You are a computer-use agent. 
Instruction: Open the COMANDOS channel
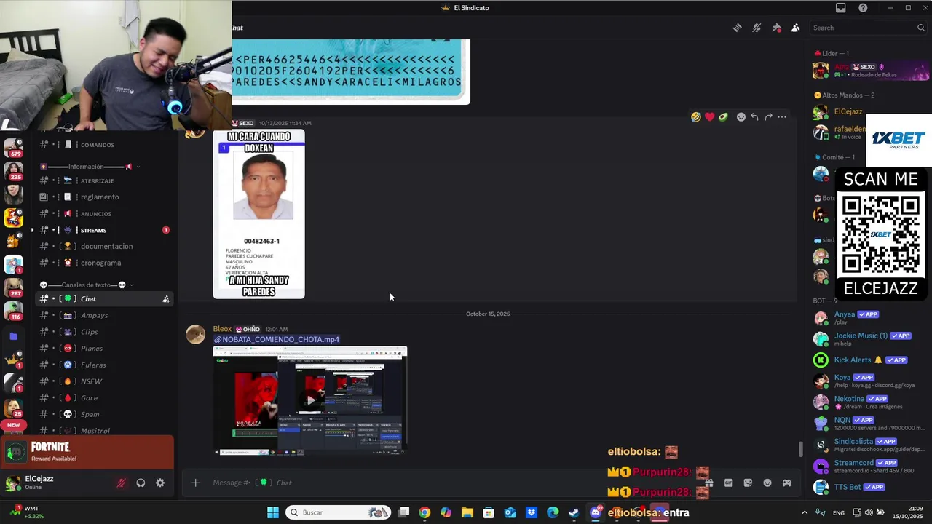click(x=105, y=145)
